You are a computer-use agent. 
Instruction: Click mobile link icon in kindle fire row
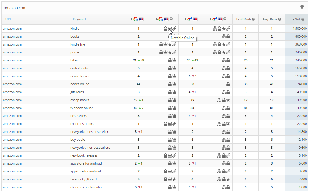(x=228, y=44)
